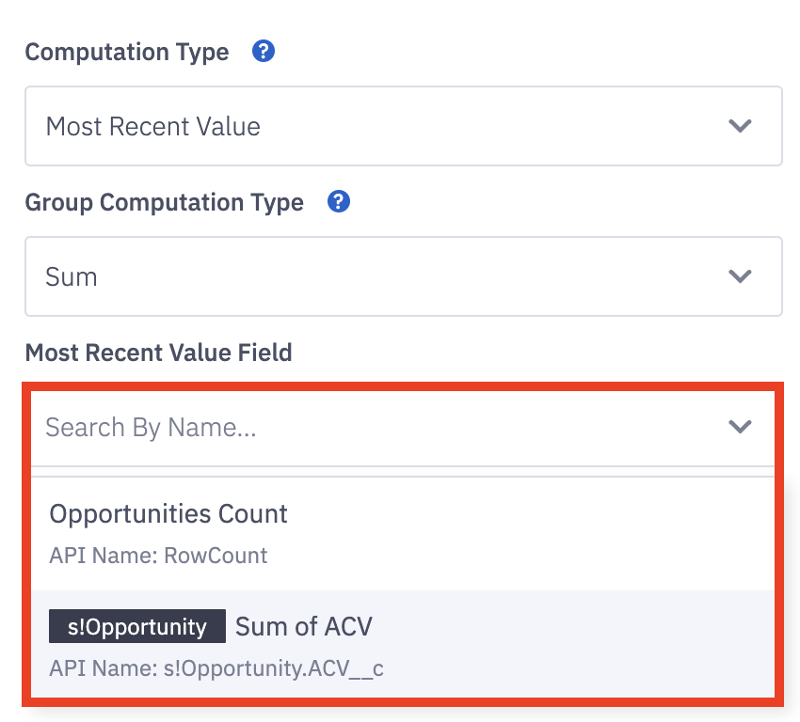Viewport: 800px width, 722px height.
Task: Expand the Computation Type dropdown chevron
Action: 740,126
